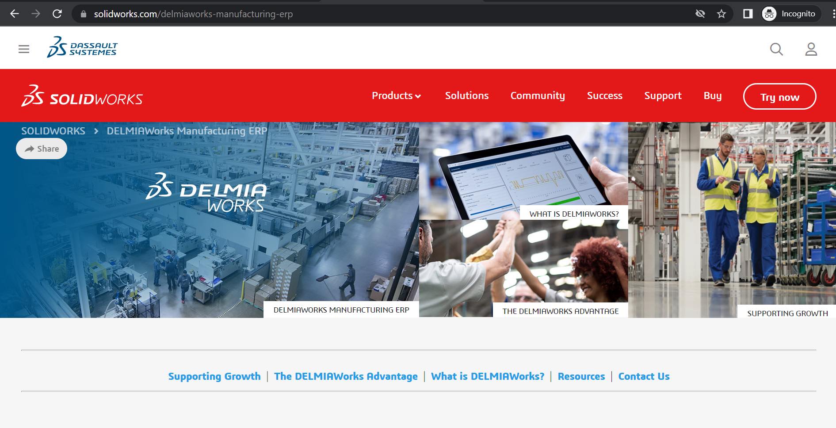836x428 pixels.
Task: Click the DELMIAWORKS MANUFACTURING ERP caption label
Action: (x=341, y=310)
